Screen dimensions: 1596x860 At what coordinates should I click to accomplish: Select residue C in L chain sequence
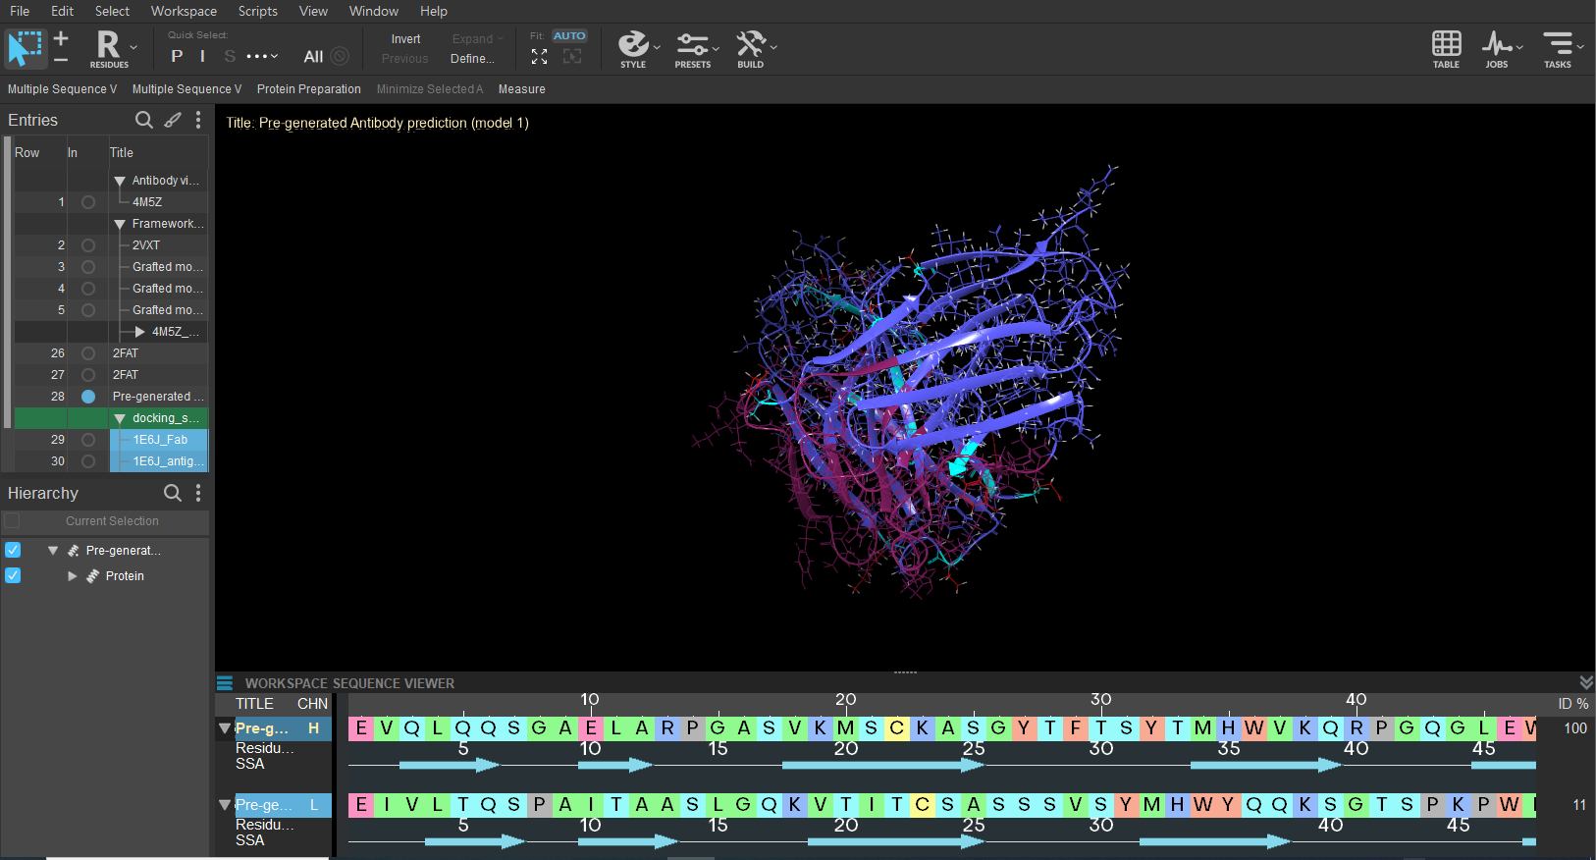pyautogui.click(x=923, y=805)
